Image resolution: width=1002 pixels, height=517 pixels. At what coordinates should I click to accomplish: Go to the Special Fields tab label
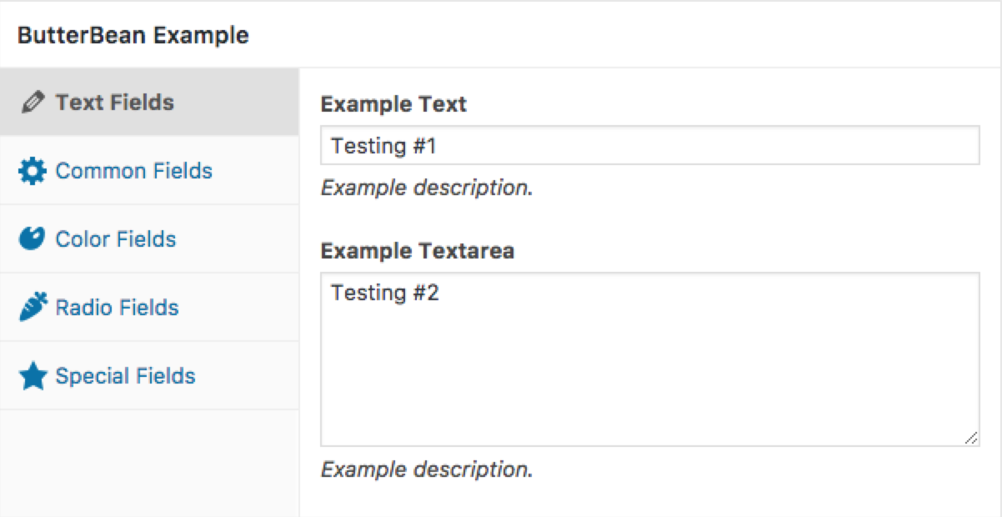click(x=125, y=377)
